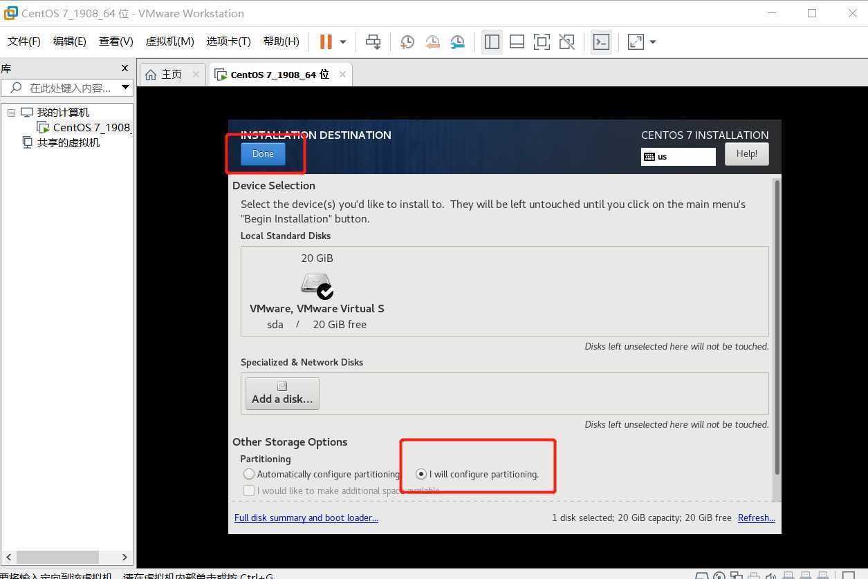This screenshot has width=868, height=579.
Task: Open the 文件(F) menu
Action: coord(24,41)
